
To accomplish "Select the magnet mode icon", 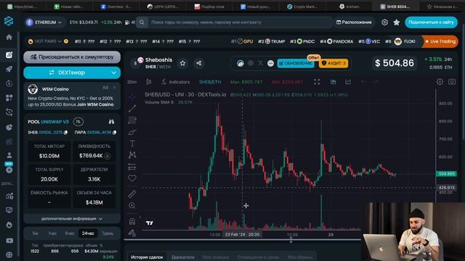I will [x=132, y=221].
